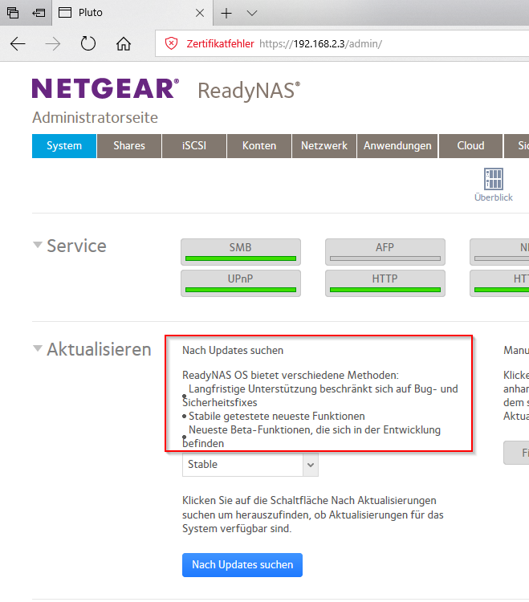
Task: Open the Shares tab
Action: click(129, 146)
